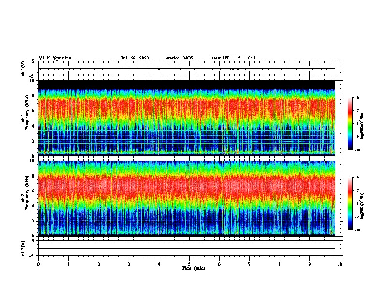Click the ch.2 colorbar log(PSD) label
The height and width of the screenshot is (296, 383).
pyautogui.click(x=362, y=206)
